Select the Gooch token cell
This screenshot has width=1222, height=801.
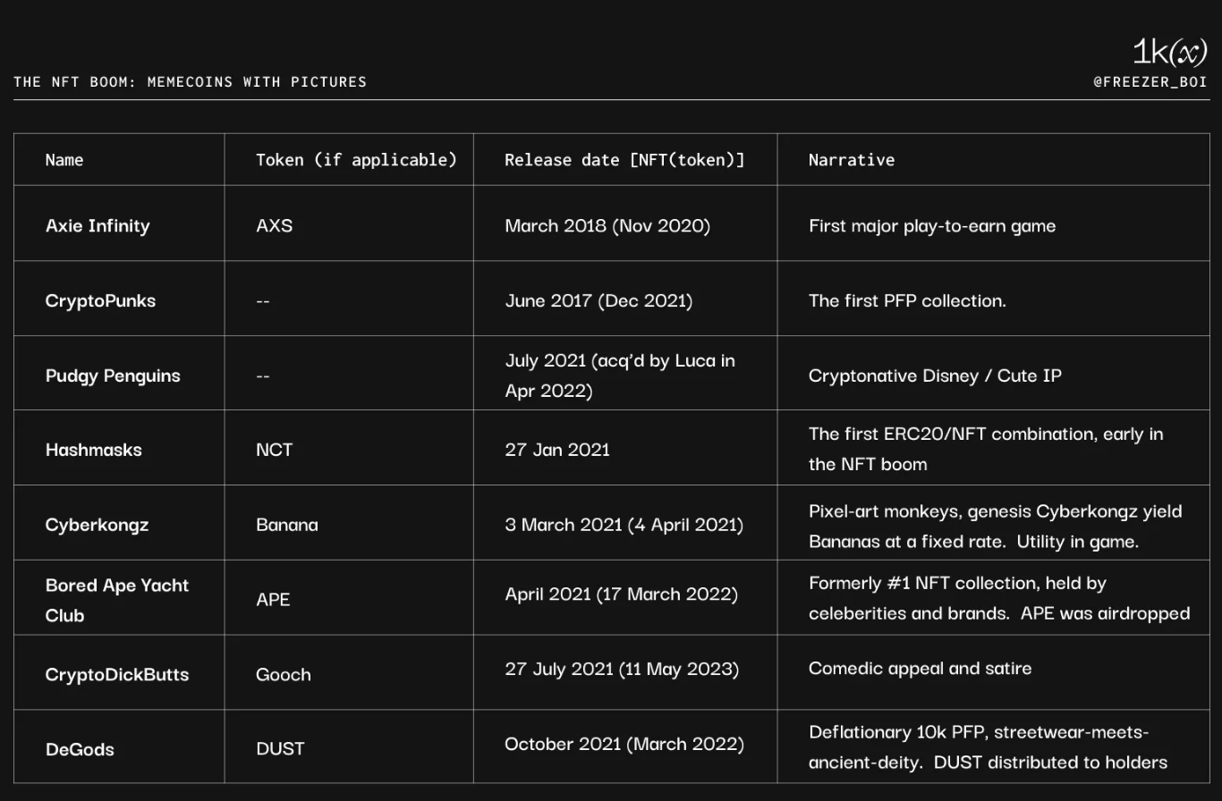(283, 675)
